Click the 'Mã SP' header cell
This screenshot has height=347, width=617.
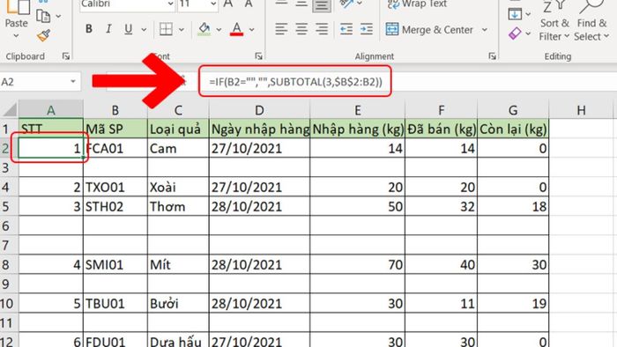115,129
